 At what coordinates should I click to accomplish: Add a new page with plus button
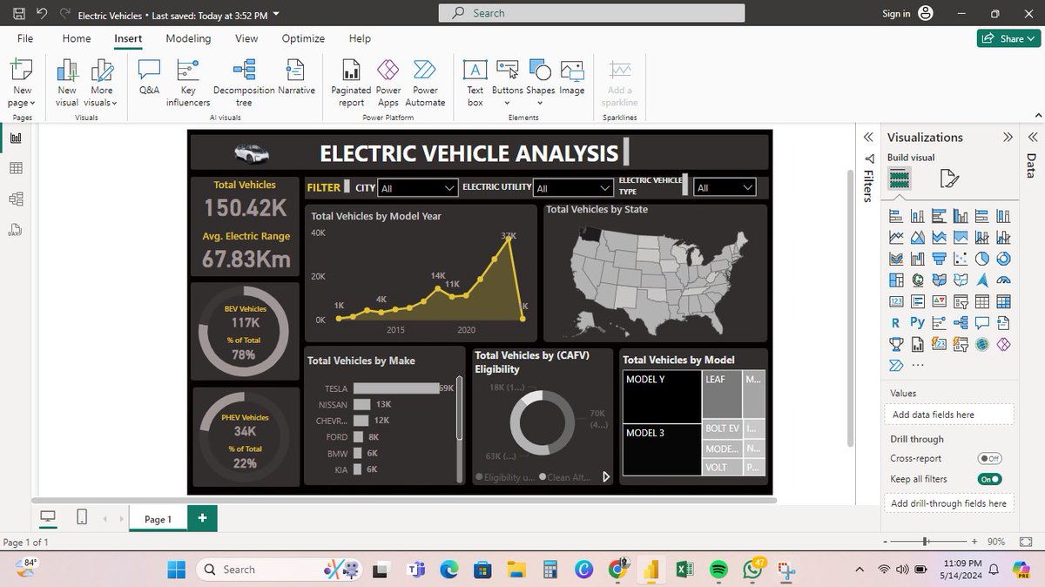coord(202,518)
